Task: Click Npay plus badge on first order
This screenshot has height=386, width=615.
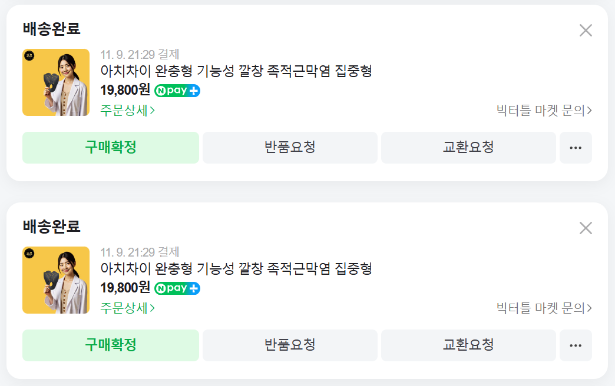Action: 177,91
